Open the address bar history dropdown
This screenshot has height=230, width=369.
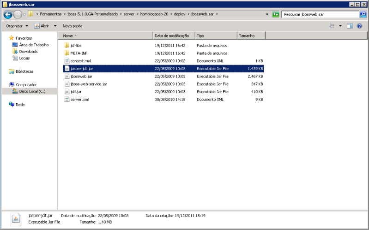pos(267,14)
